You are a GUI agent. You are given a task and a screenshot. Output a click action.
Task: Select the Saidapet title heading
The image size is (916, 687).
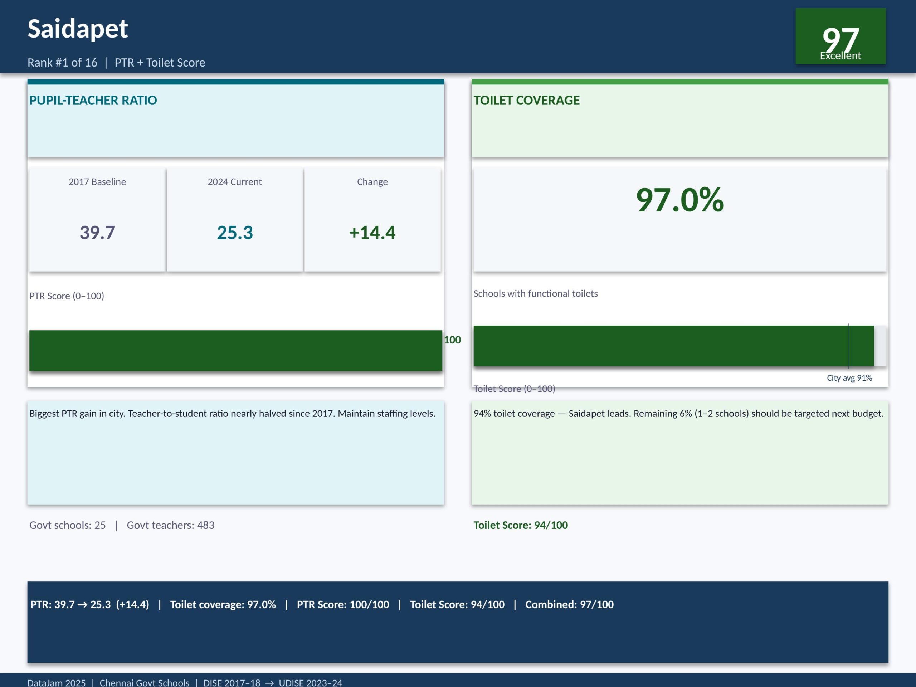(x=78, y=29)
